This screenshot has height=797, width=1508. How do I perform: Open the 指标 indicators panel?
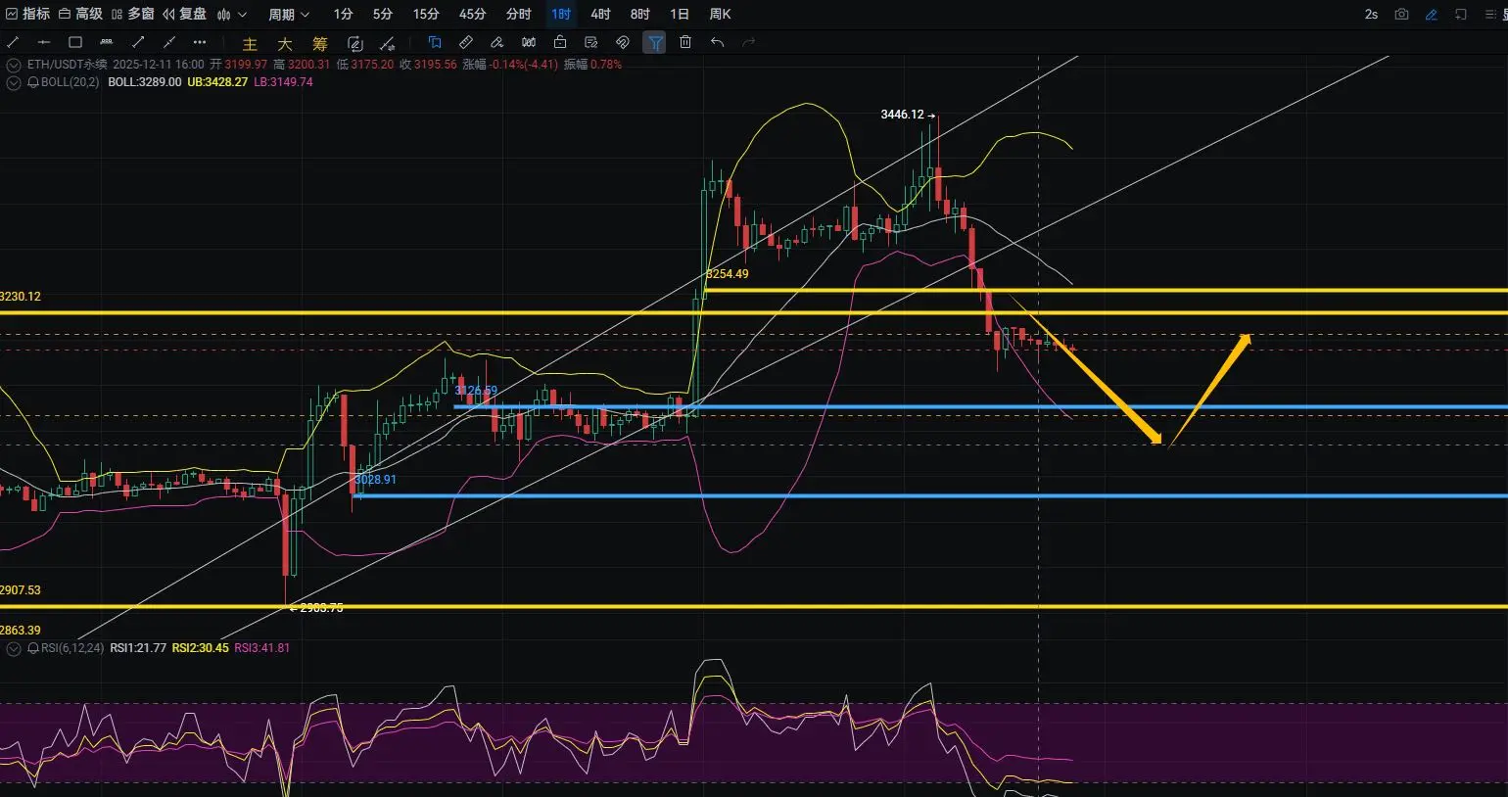click(x=27, y=14)
